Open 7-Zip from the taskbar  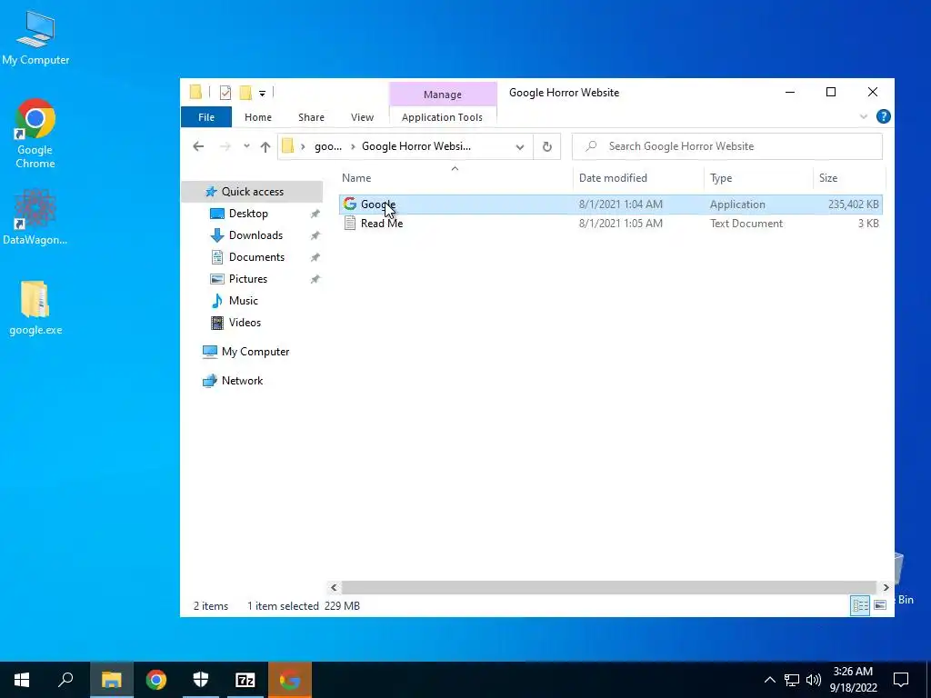pos(245,680)
